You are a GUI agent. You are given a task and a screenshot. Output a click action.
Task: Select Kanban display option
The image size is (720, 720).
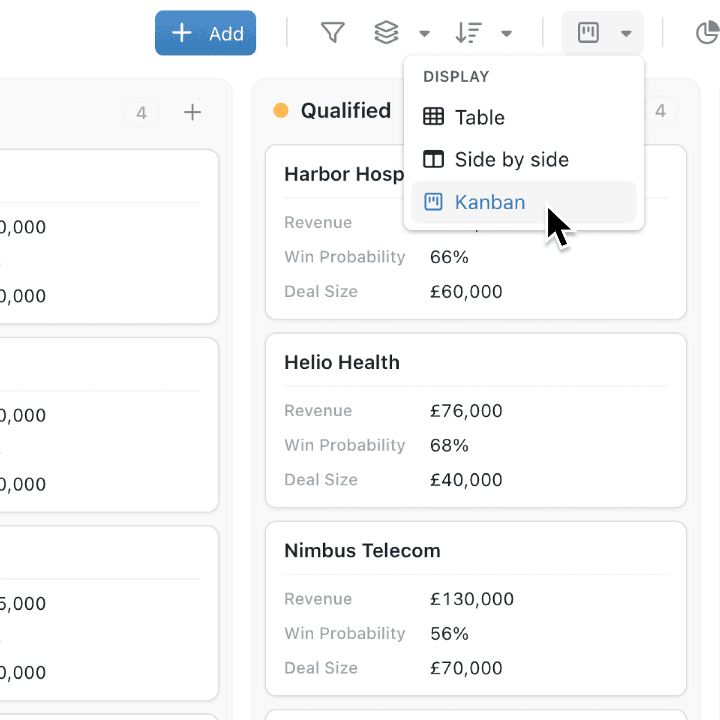524,202
